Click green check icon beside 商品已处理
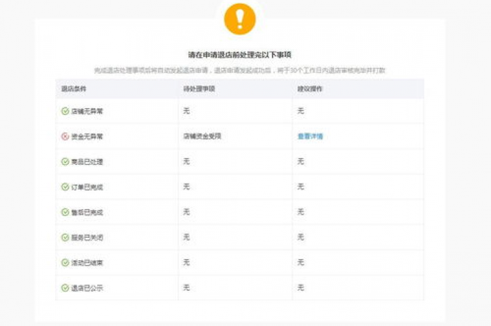This screenshot has height=326, width=491. coord(65,162)
